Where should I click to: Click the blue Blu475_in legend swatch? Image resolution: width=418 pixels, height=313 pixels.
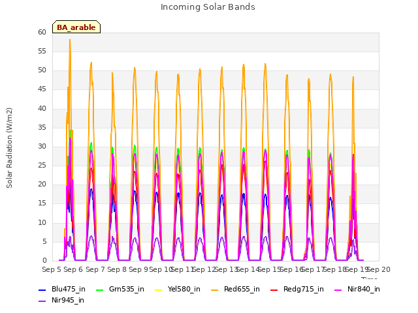42,290
